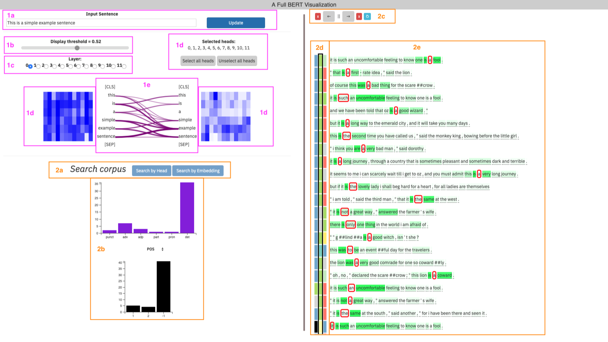Click the tallest black bar labeled -1
The image size is (608, 342).
pyautogui.click(x=163, y=287)
